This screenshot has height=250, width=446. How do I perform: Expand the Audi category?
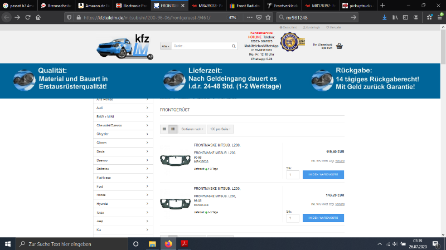123,108
